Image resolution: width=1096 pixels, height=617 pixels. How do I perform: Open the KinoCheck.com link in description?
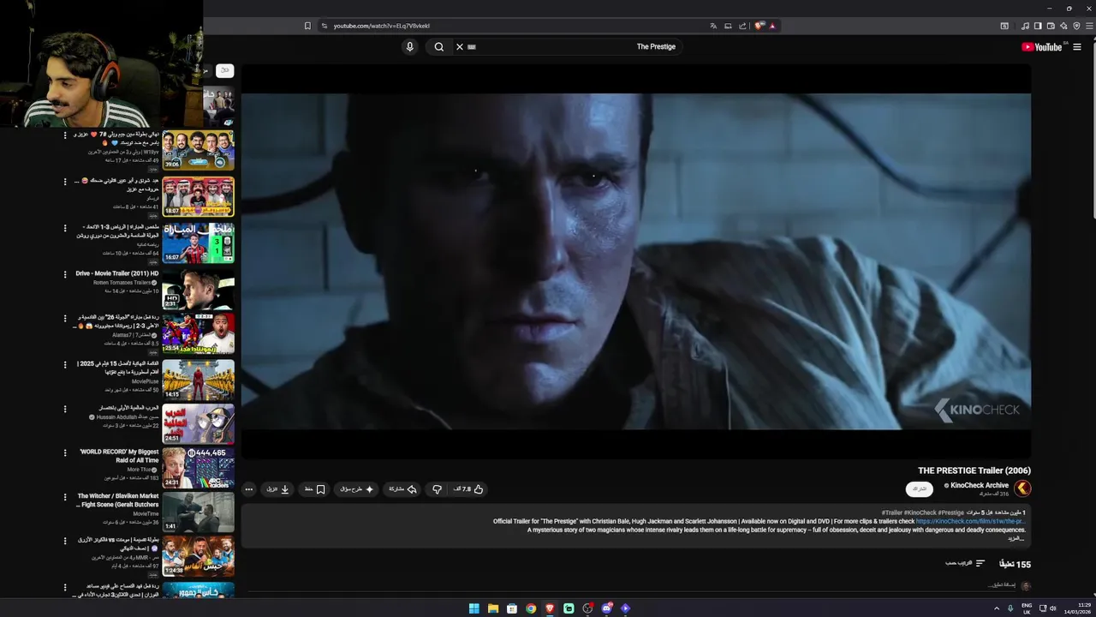tap(970, 521)
